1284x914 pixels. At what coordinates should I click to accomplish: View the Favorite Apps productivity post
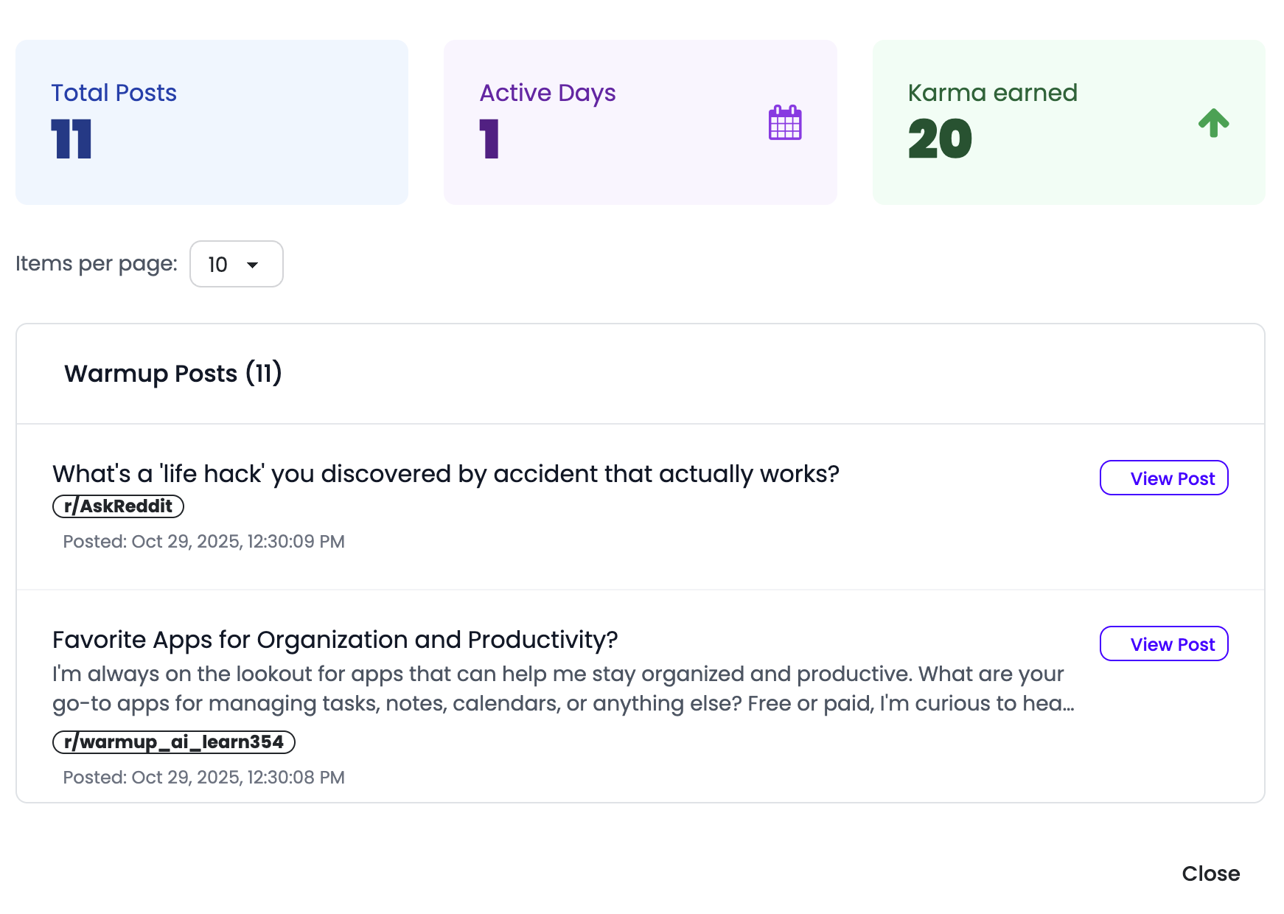tap(1163, 644)
